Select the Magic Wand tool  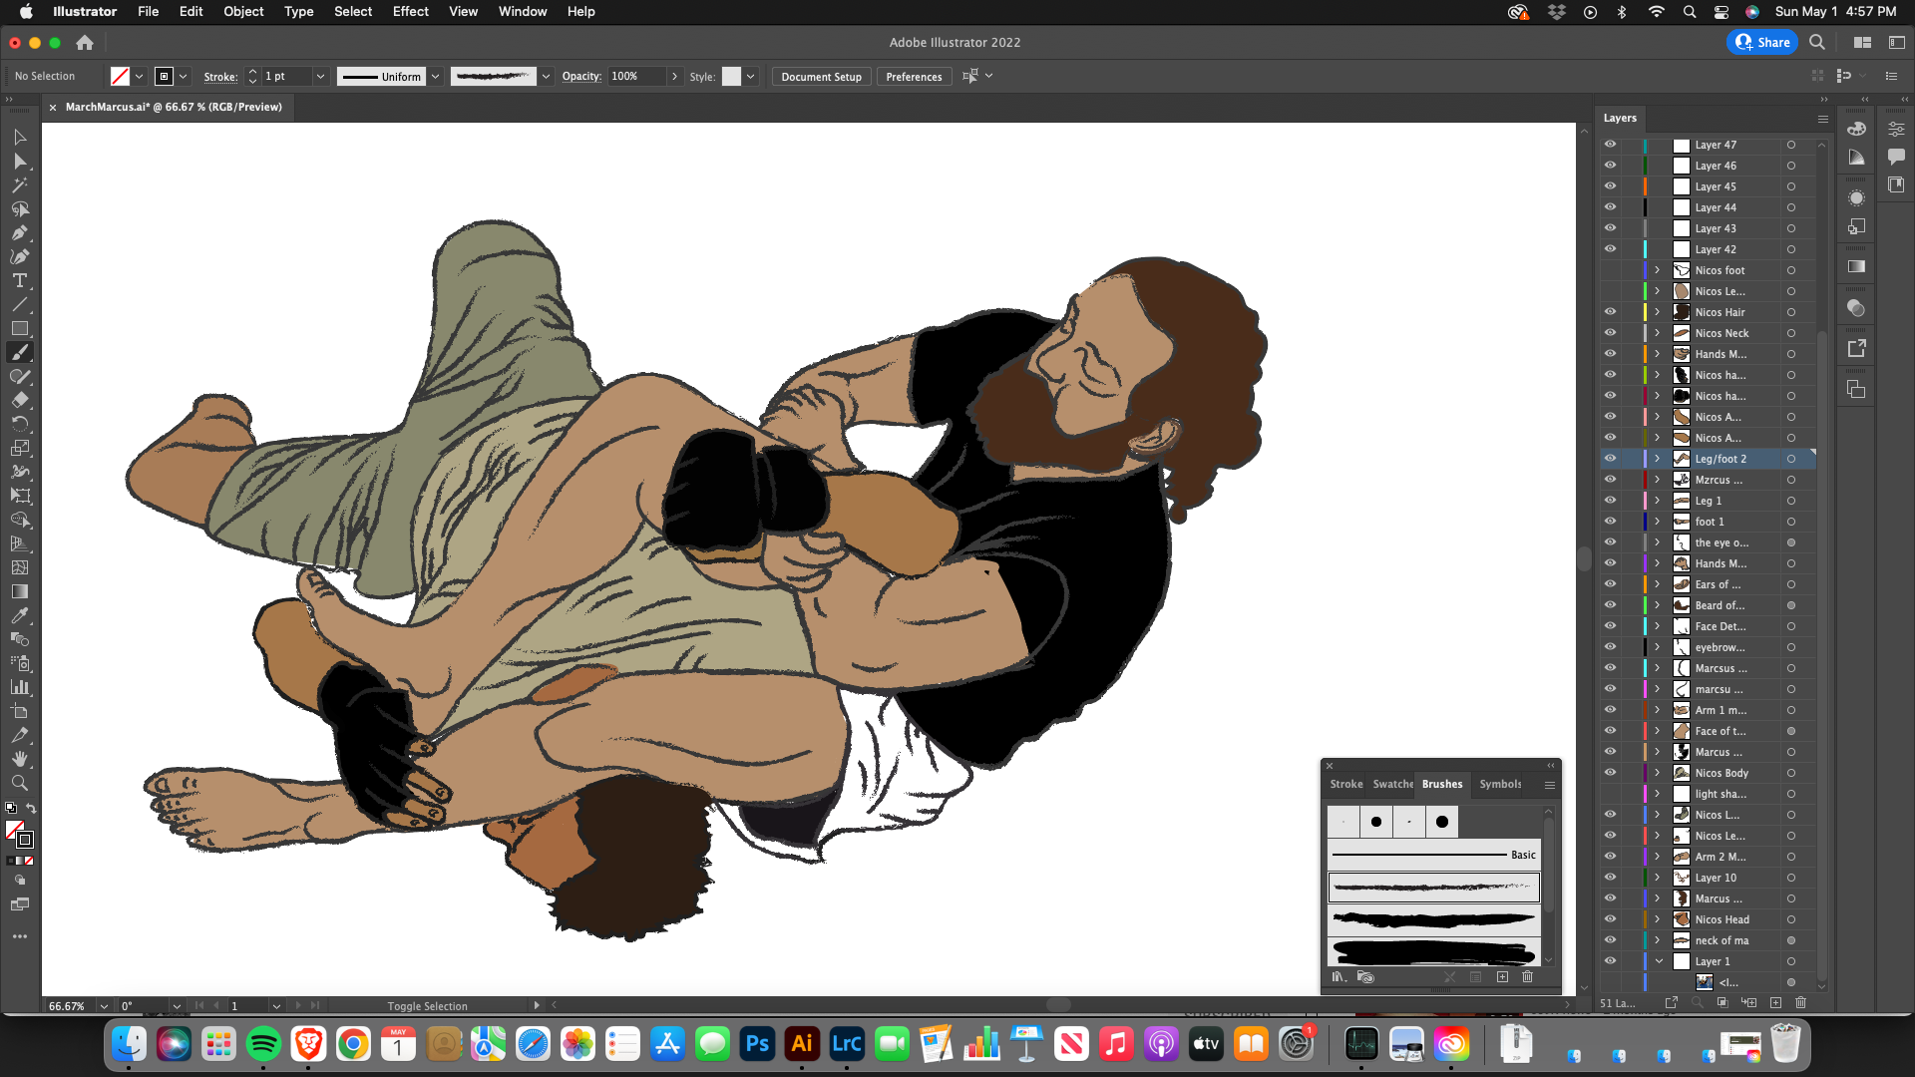[x=20, y=185]
